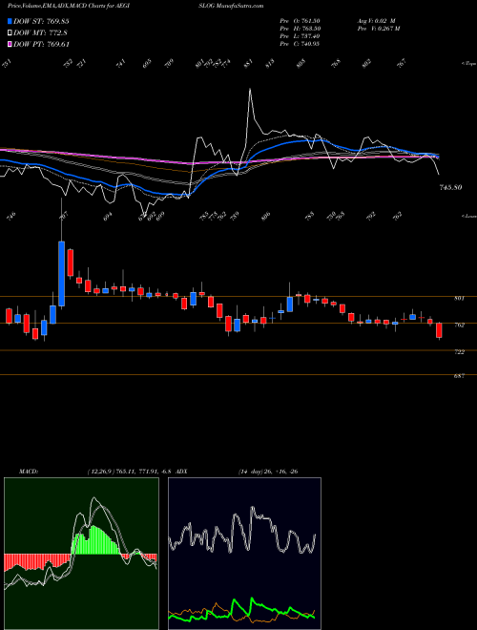Click the 722 price level label
477x630 pixels.
459,352
